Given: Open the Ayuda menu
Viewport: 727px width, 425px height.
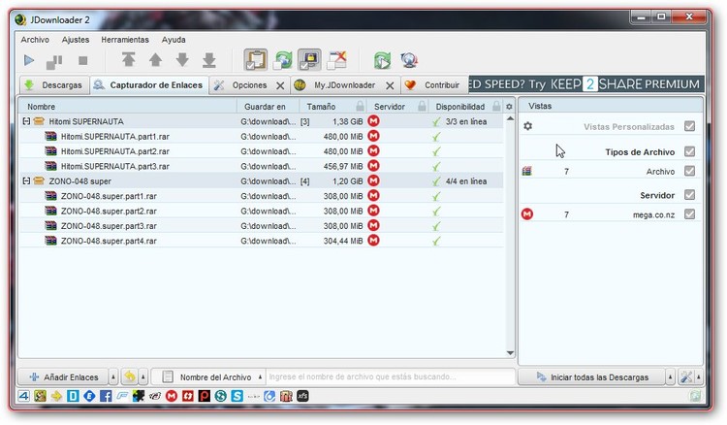Looking at the screenshot, I should pyautogui.click(x=174, y=40).
